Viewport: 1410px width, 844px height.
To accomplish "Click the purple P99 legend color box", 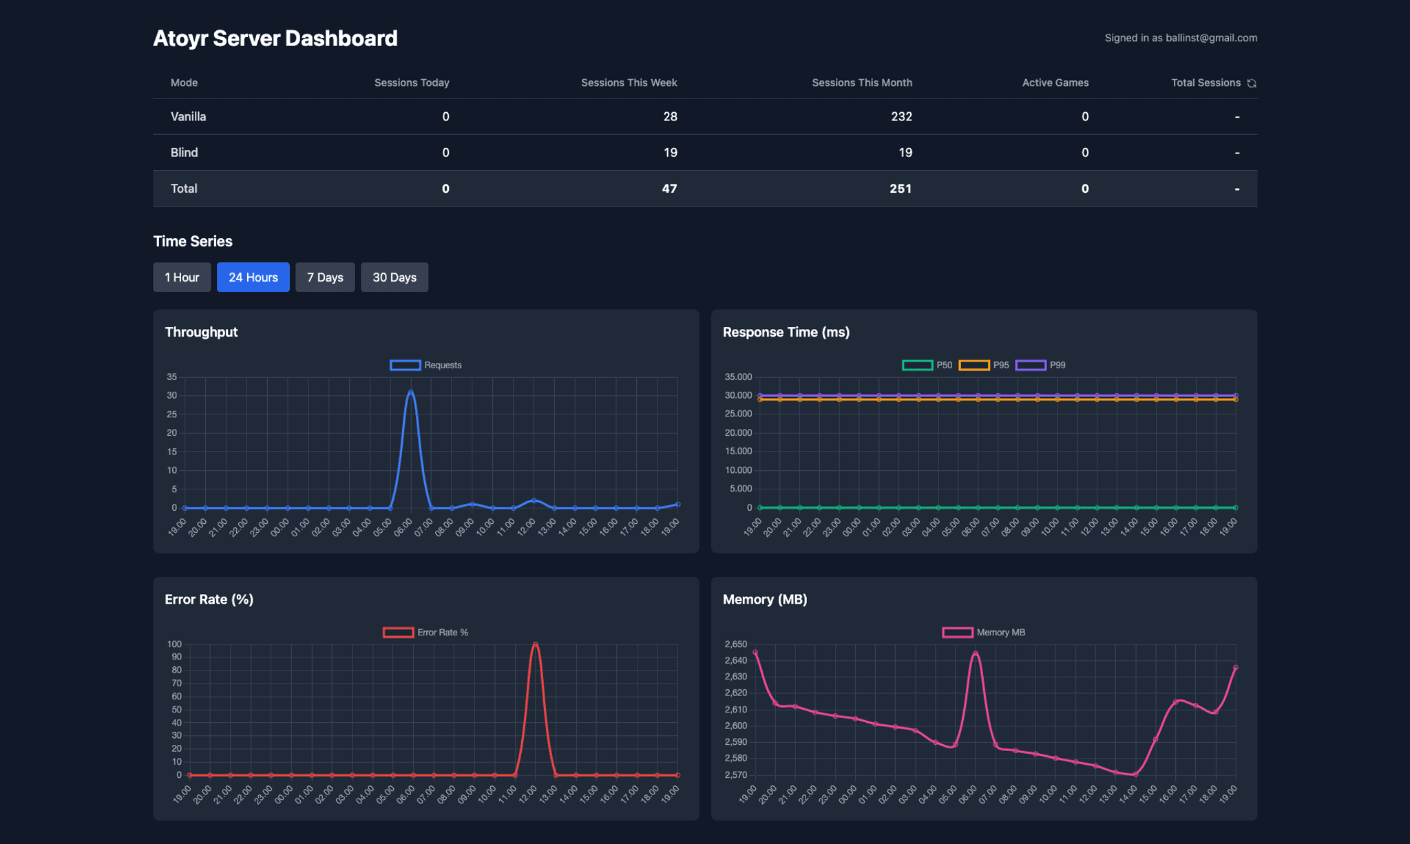I will click(1031, 365).
